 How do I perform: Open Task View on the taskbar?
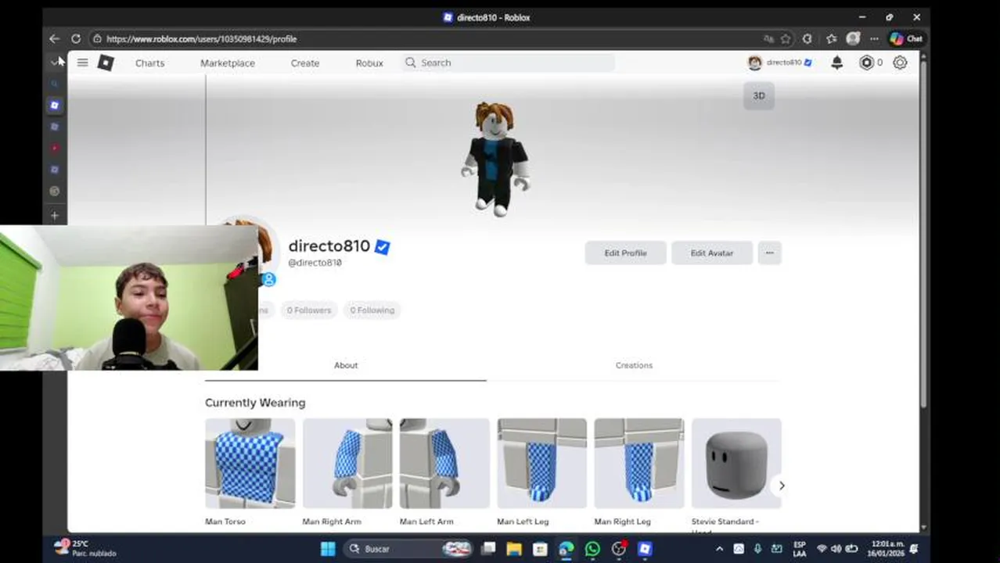pyautogui.click(x=487, y=549)
